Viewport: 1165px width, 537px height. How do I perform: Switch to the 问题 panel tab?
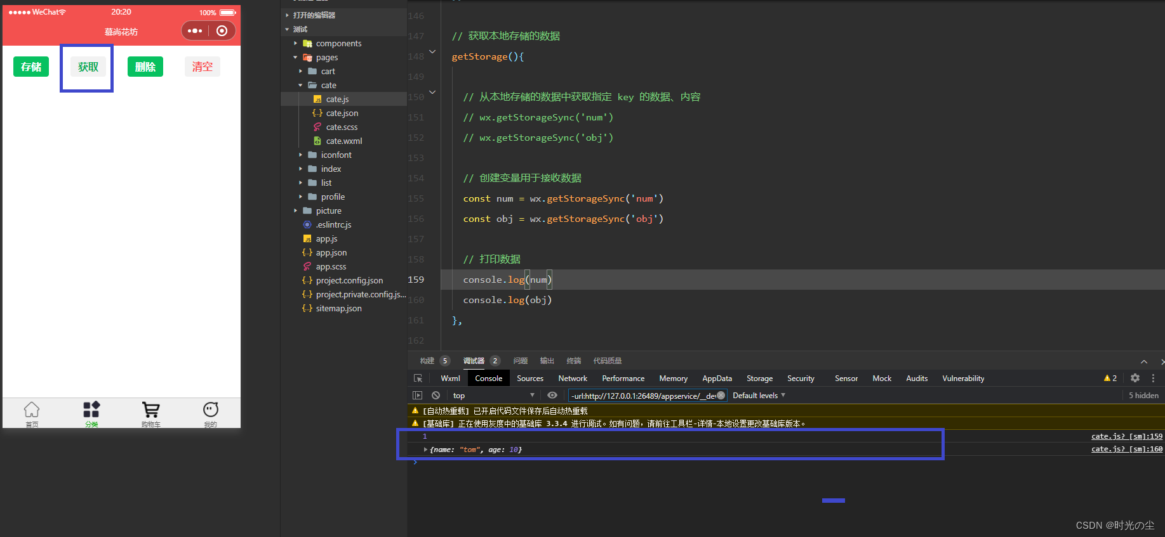point(521,361)
